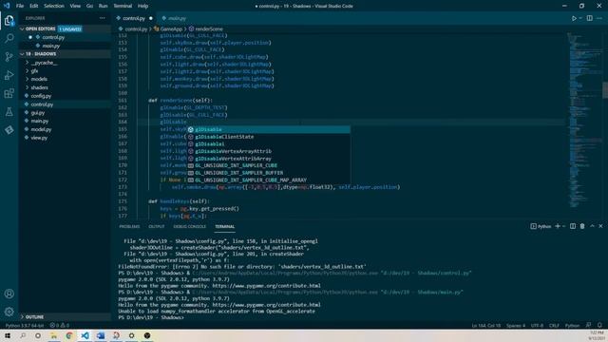Open the File menu

(20, 6)
